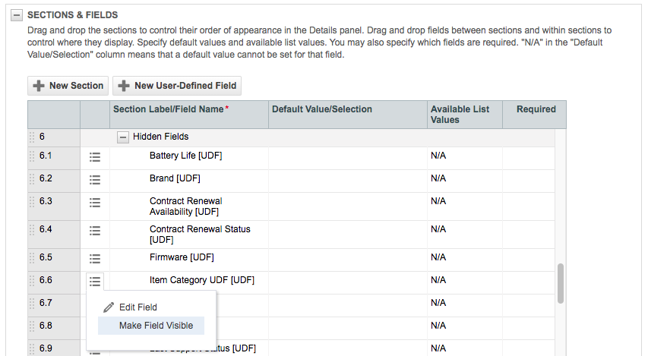Click the table's vertical scrollbar thumb
The image size is (648, 356).
click(x=561, y=284)
